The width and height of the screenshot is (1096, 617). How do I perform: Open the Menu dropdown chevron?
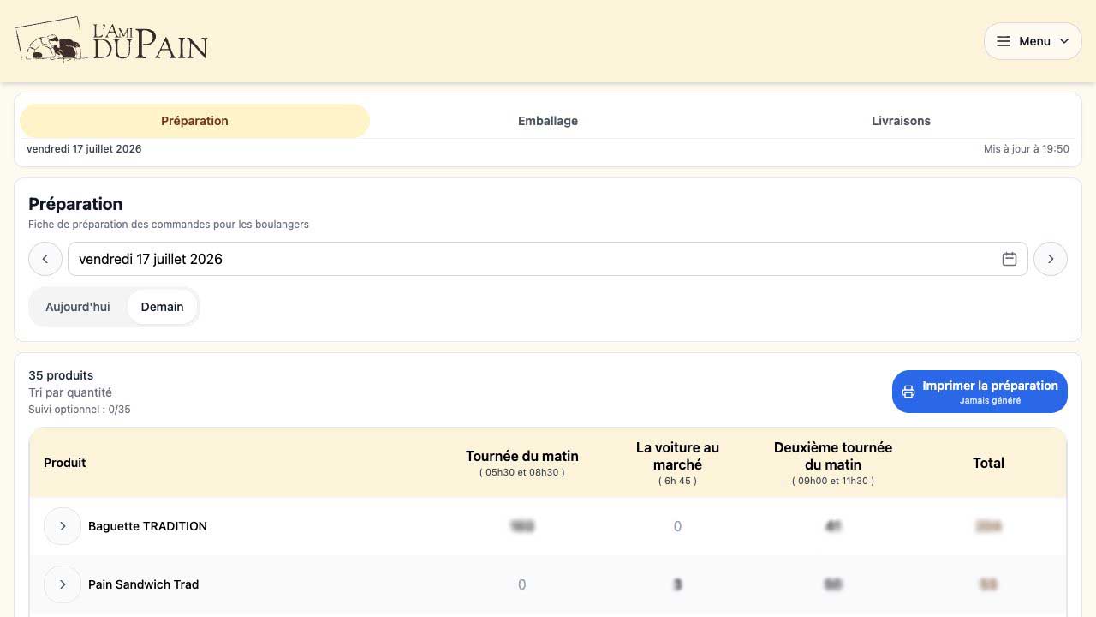tap(1064, 41)
